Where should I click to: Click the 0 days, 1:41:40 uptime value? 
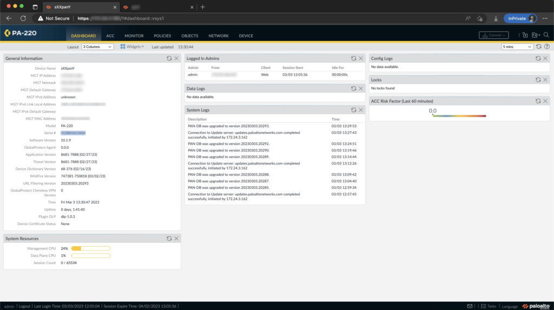pyautogui.click(x=73, y=209)
